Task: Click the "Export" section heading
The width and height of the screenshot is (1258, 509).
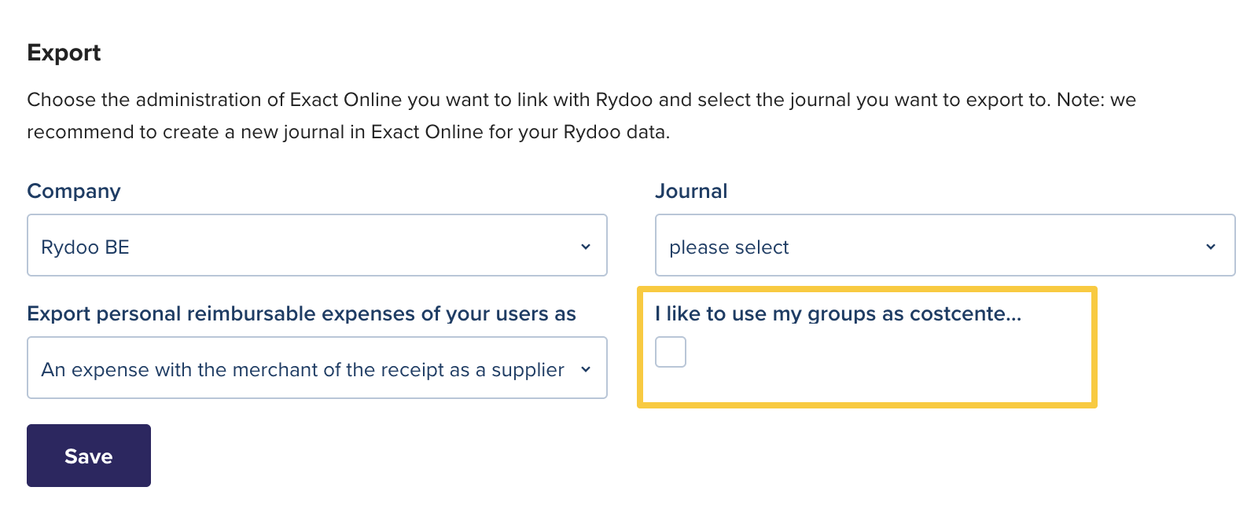Action: 64,53
